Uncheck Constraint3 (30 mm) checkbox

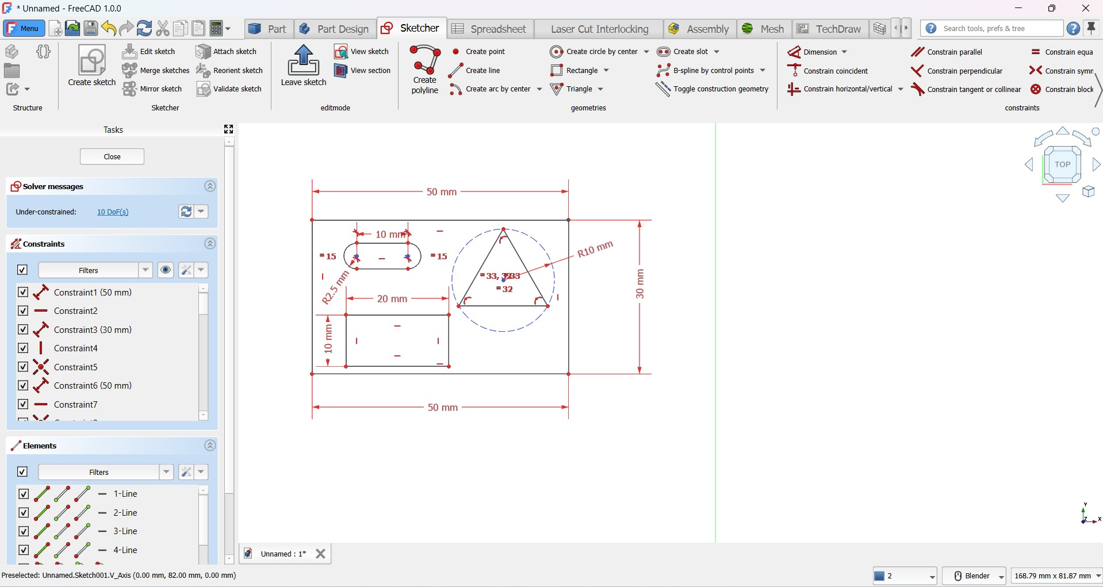pos(23,329)
